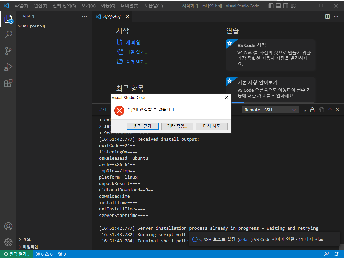Viewport: 344px width, 258px height.
Task: Click the 'osReleaseId==ubuntu==' log line
Action: [126, 158]
